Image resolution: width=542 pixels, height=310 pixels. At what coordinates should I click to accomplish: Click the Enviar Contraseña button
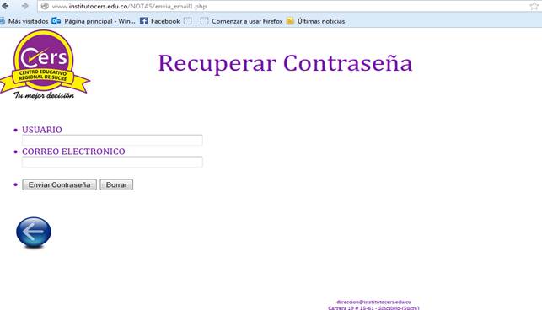60,184
